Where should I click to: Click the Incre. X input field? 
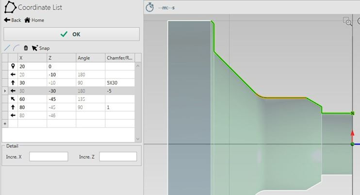[49, 157]
